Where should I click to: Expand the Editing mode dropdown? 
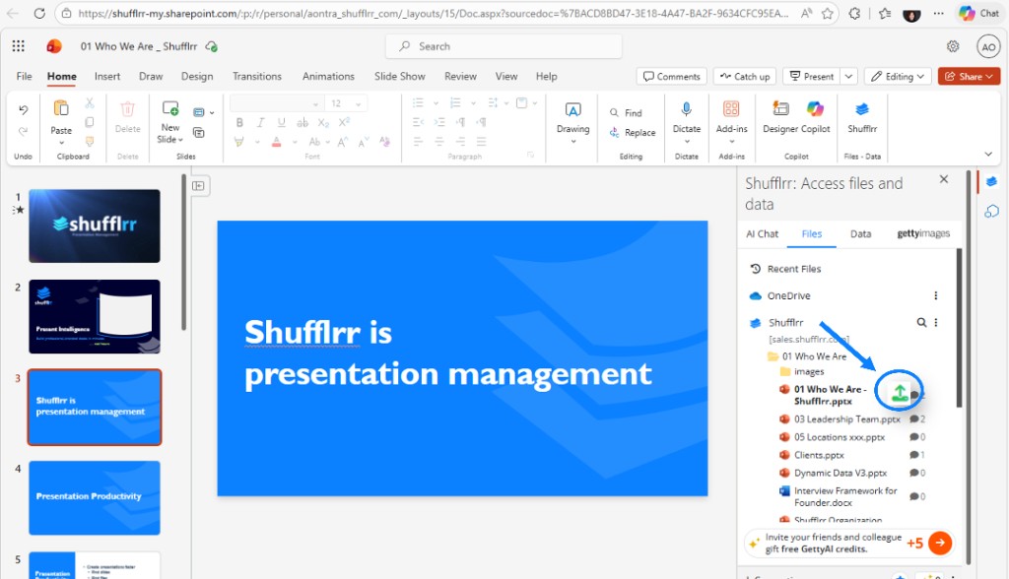pyautogui.click(x=898, y=76)
